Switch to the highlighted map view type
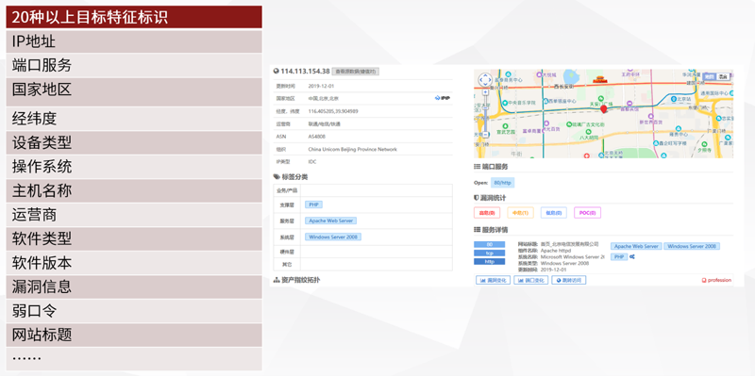 pyautogui.click(x=709, y=76)
